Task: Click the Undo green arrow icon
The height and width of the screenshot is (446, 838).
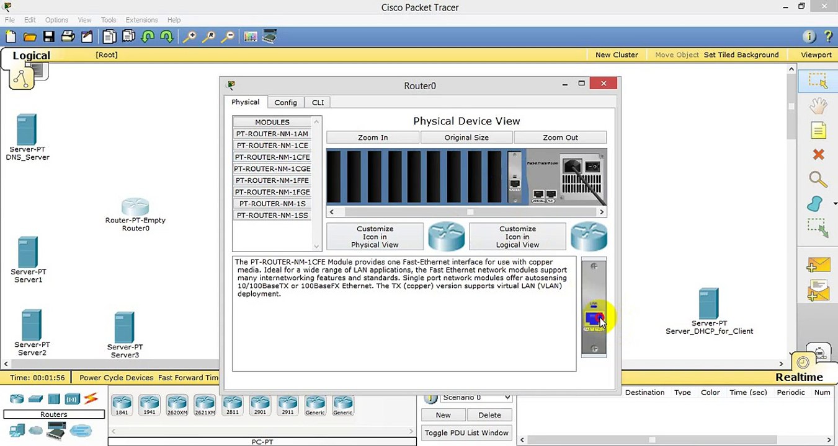Action: (x=148, y=37)
